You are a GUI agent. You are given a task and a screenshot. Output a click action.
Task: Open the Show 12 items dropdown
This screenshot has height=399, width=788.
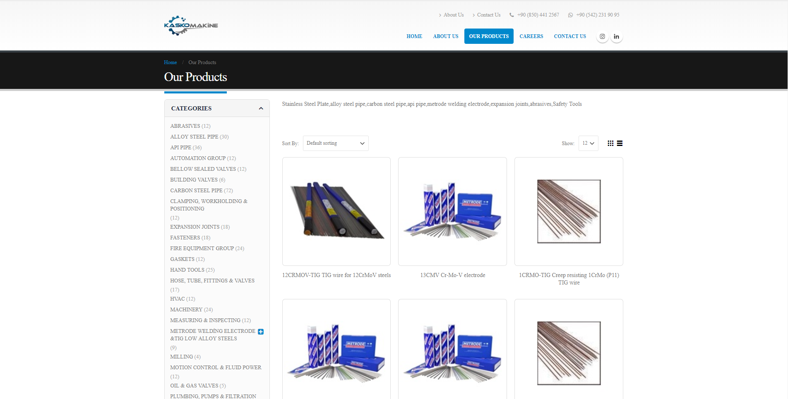click(x=588, y=143)
